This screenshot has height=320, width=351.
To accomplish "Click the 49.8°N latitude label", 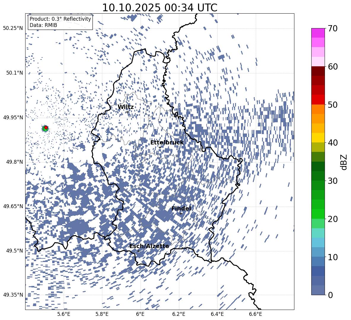I will tap(14, 162).
